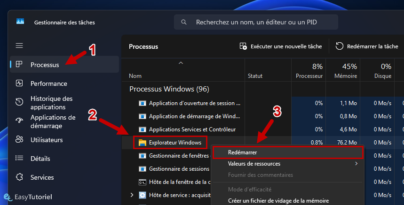The width and height of the screenshot is (404, 205).
Task: Click the 1,1 Mo memory value
Action: (x=349, y=103)
